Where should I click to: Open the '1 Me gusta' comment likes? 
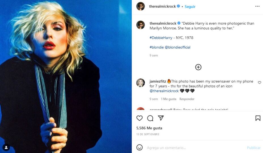(x=169, y=99)
